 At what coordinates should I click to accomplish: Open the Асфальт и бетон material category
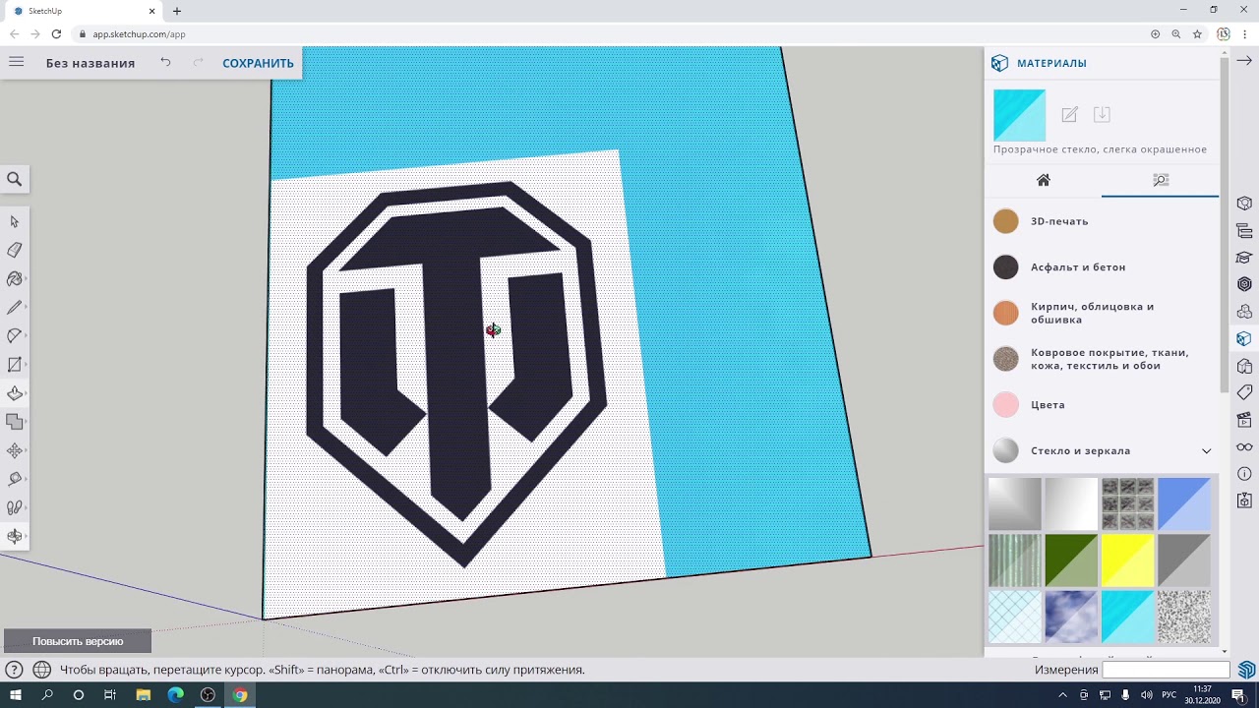[1102, 266]
